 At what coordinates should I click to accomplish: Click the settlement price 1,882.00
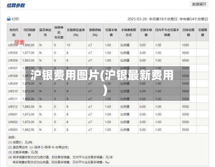point(28,130)
